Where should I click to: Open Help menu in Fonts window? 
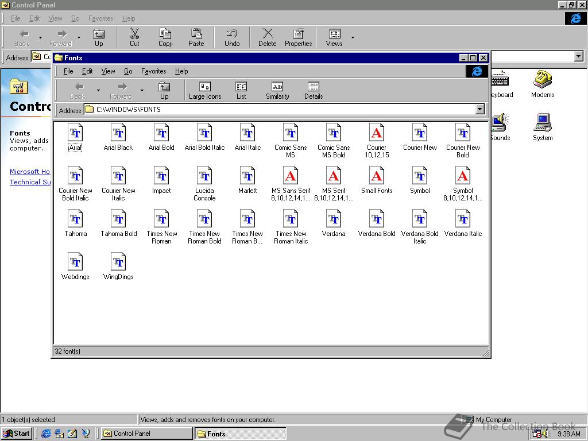pyautogui.click(x=181, y=71)
